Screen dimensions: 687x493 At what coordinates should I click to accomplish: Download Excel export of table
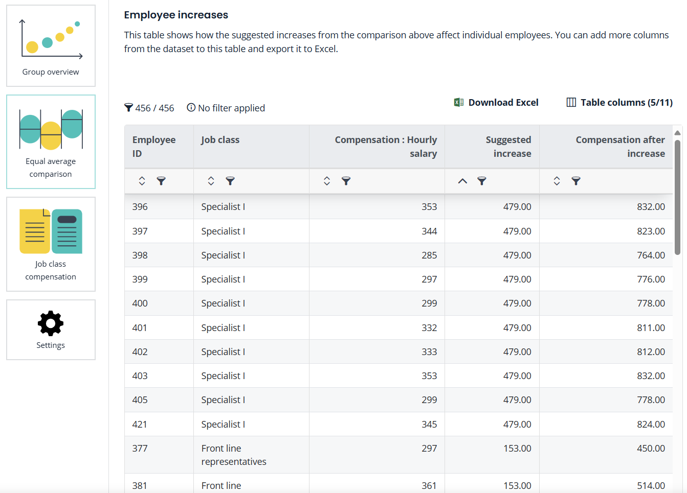tap(496, 103)
